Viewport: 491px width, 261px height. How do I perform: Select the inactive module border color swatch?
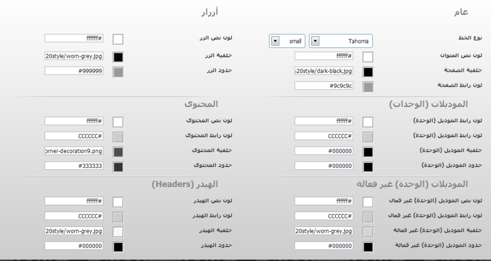click(368, 247)
